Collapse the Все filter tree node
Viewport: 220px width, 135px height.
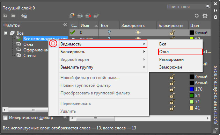pyautogui.click(x=6, y=33)
